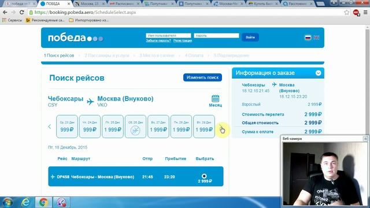Click the webcam video feed
This screenshot has height=208, width=370.
coord(324,173)
